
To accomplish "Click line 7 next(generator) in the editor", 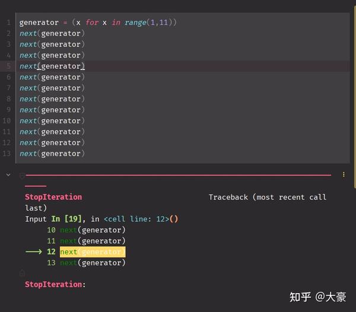I will pos(52,88).
